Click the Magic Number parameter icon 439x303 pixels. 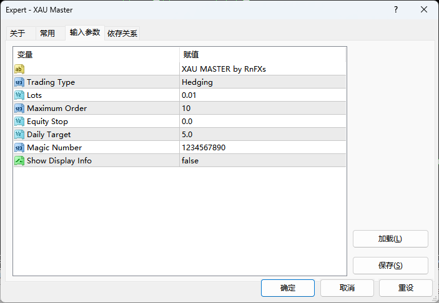coord(19,148)
